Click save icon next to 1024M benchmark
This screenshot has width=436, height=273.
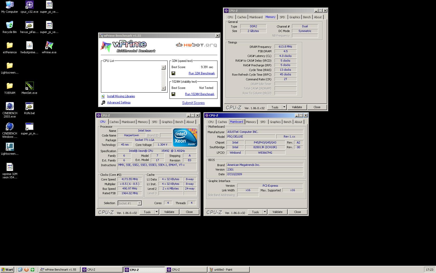pos(173,94)
